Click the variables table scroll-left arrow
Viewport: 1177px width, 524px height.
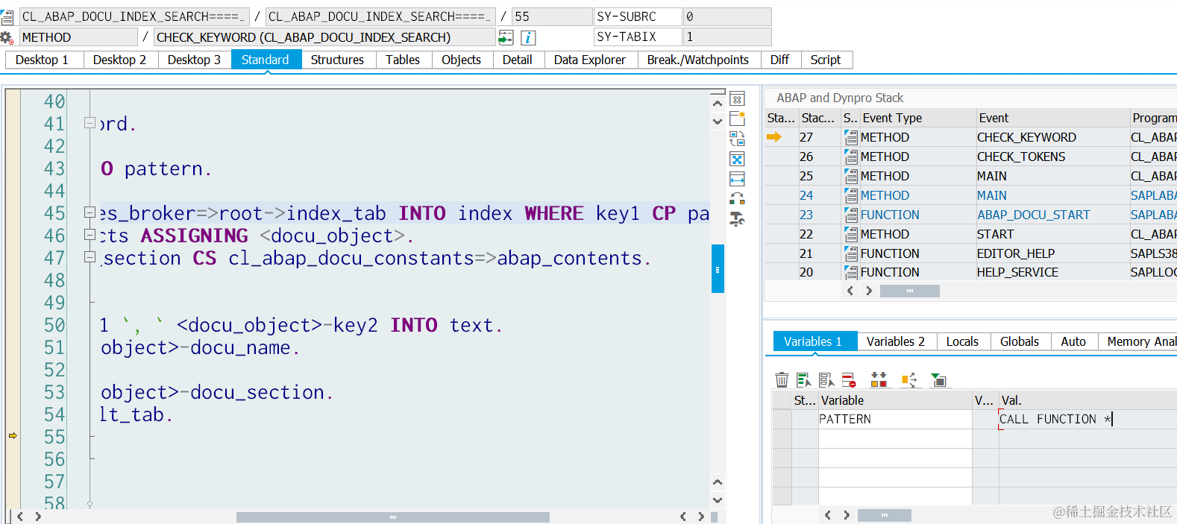828,515
